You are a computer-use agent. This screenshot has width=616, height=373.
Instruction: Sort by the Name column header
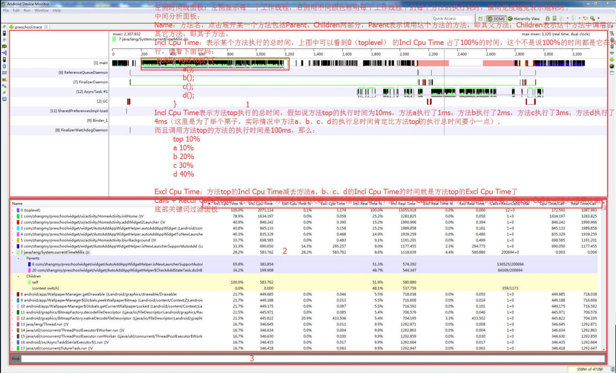pyautogui.click(x=17, y=204)
